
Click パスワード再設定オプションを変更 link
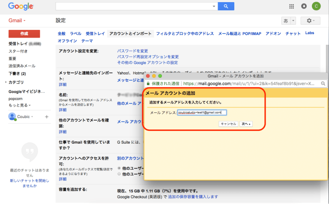148,57
